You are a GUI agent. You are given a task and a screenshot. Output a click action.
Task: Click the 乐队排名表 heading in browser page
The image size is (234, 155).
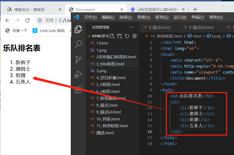pos(22,48)
